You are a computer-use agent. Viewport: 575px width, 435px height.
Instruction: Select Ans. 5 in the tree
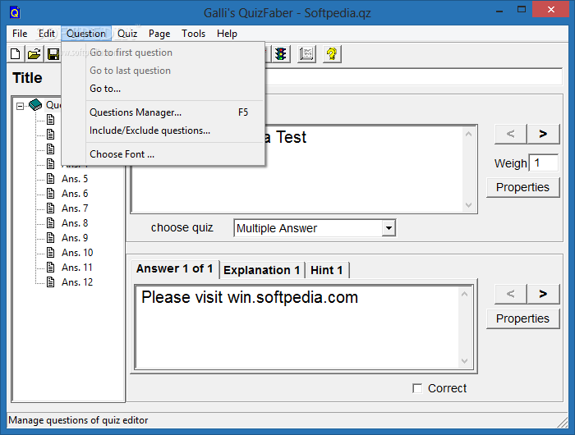tap(75, 179)
